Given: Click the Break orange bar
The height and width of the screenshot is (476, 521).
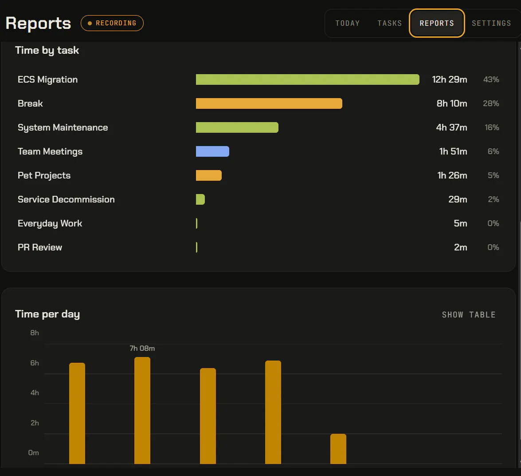Looking at the screenshot, I should 269,103.
